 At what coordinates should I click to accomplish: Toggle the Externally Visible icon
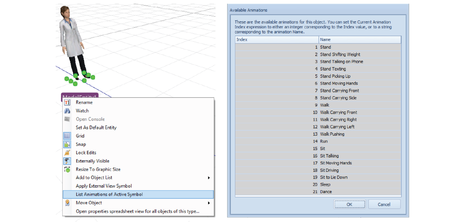67,161
